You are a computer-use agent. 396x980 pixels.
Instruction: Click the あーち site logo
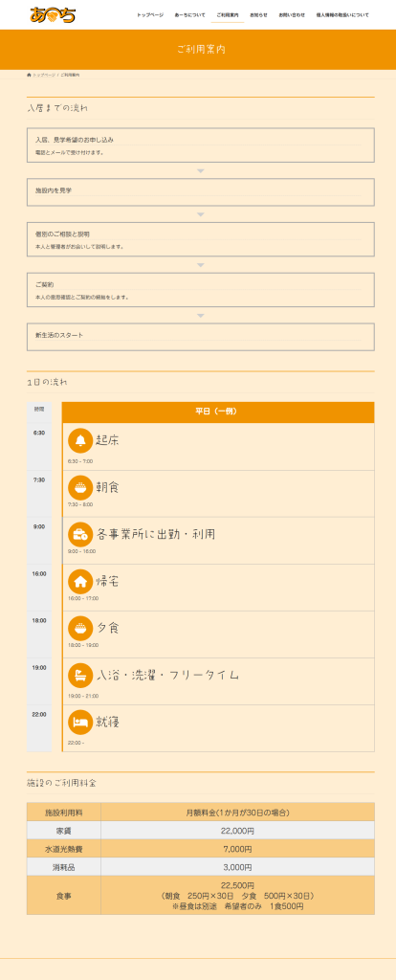click(x=53, y=14)
